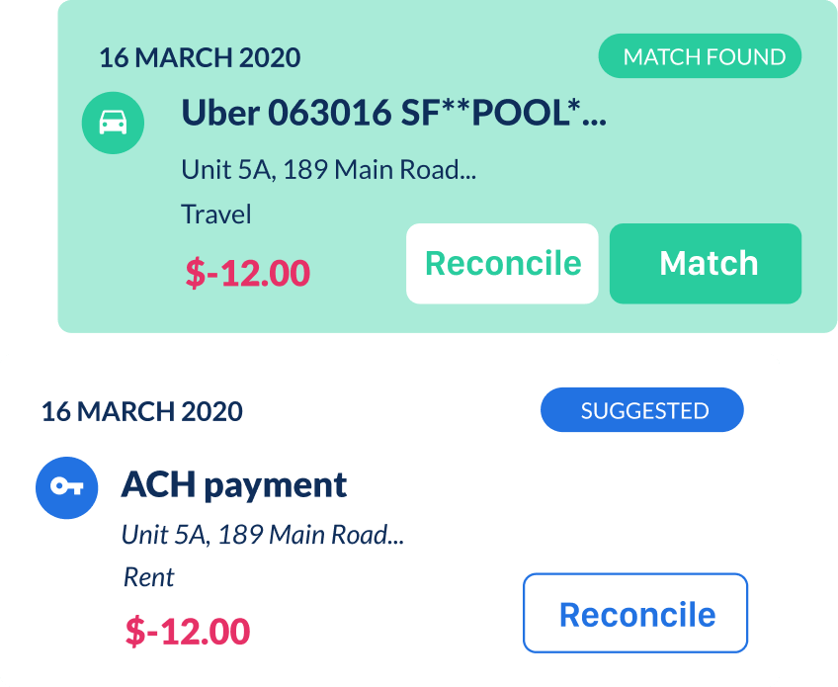
Task: Open the ACH payment transaction title
Action: [x=234, y=484]
